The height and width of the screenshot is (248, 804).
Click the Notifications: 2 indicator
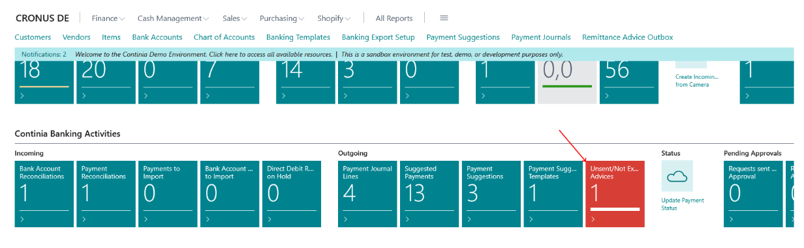pos(44,55)
